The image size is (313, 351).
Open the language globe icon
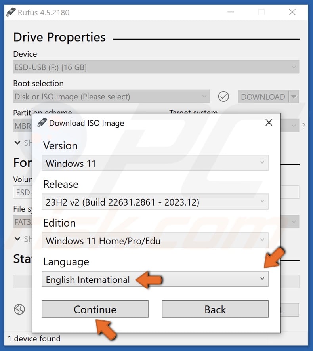pos(20,309)
